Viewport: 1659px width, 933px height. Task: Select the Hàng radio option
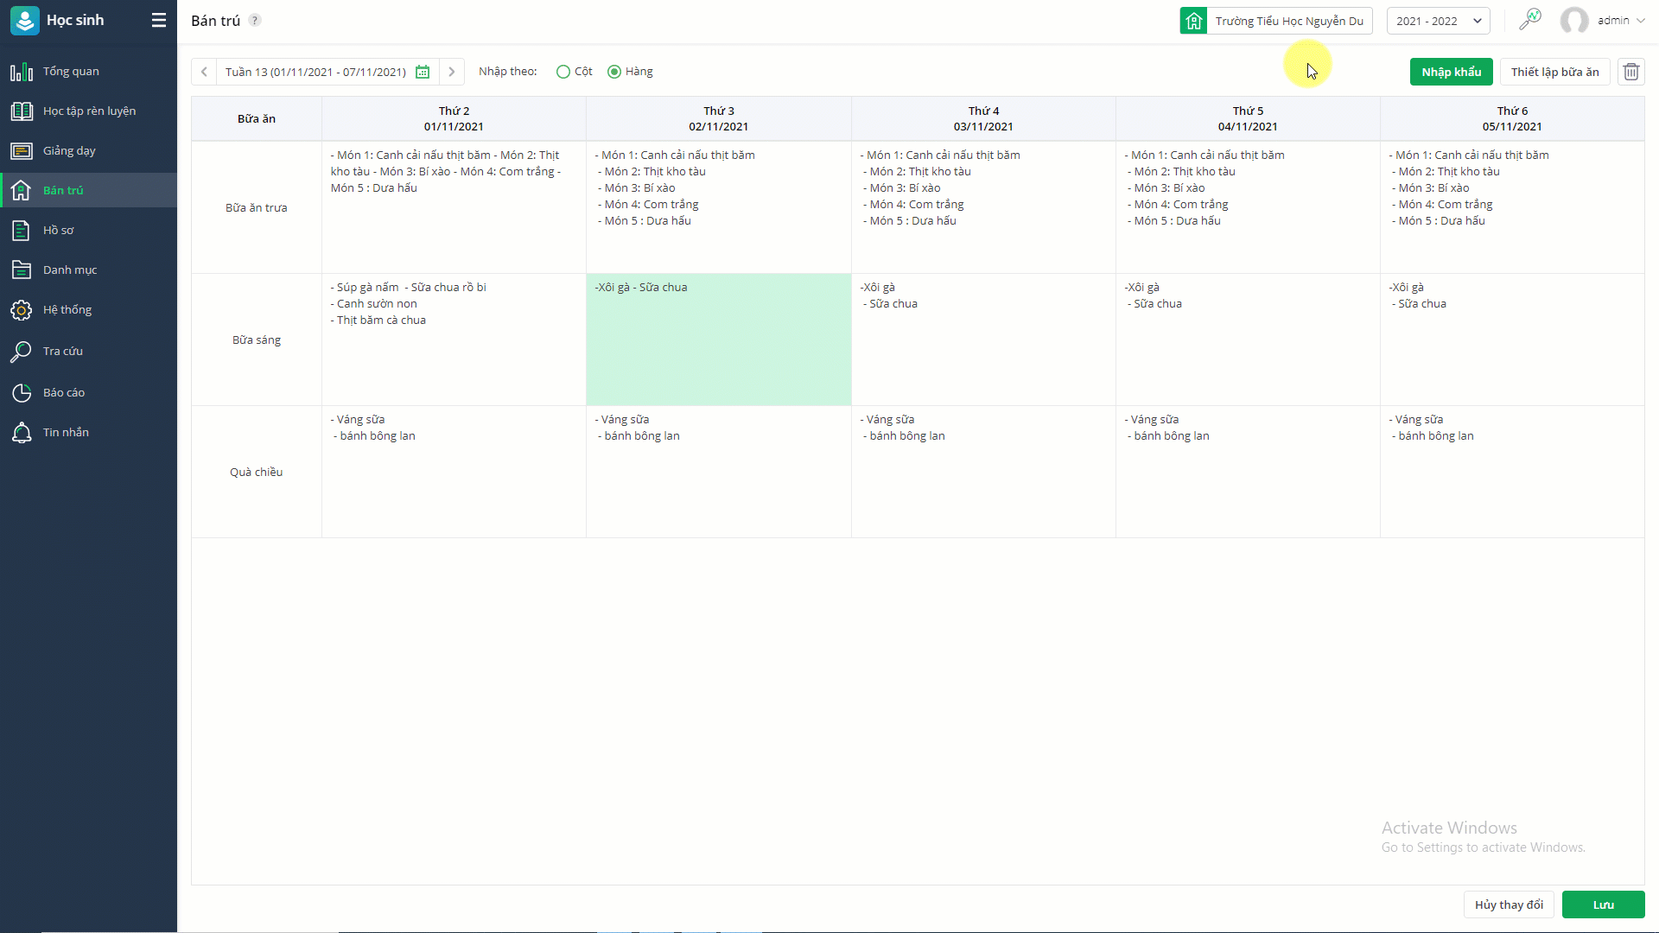pos(614,72)
